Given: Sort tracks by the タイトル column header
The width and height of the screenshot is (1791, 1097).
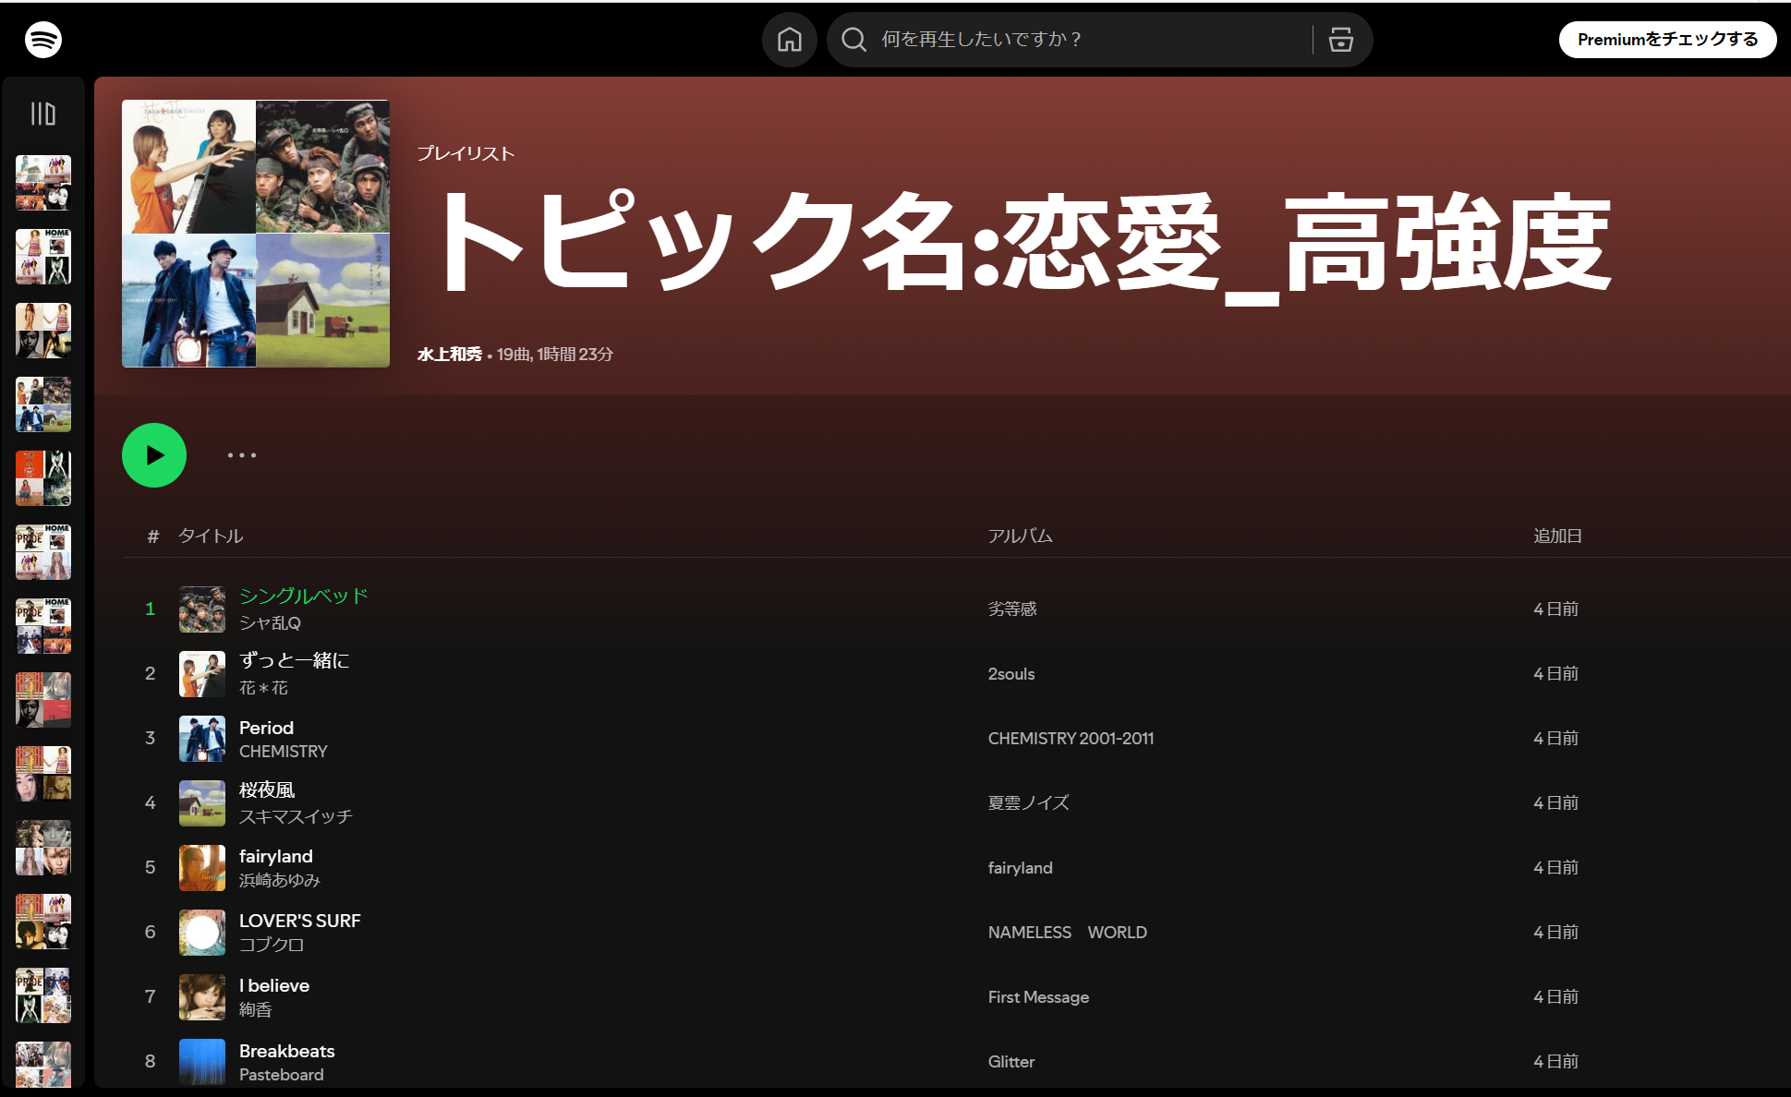Looking at the screenshot, I should 210,536.
